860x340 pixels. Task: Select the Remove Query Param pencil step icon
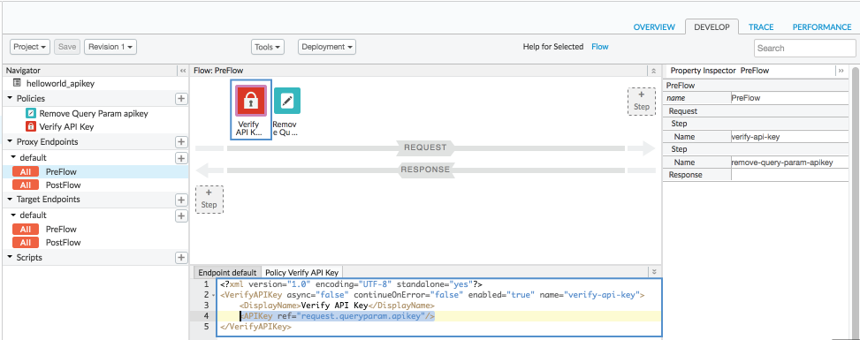(x=287, y=101)
